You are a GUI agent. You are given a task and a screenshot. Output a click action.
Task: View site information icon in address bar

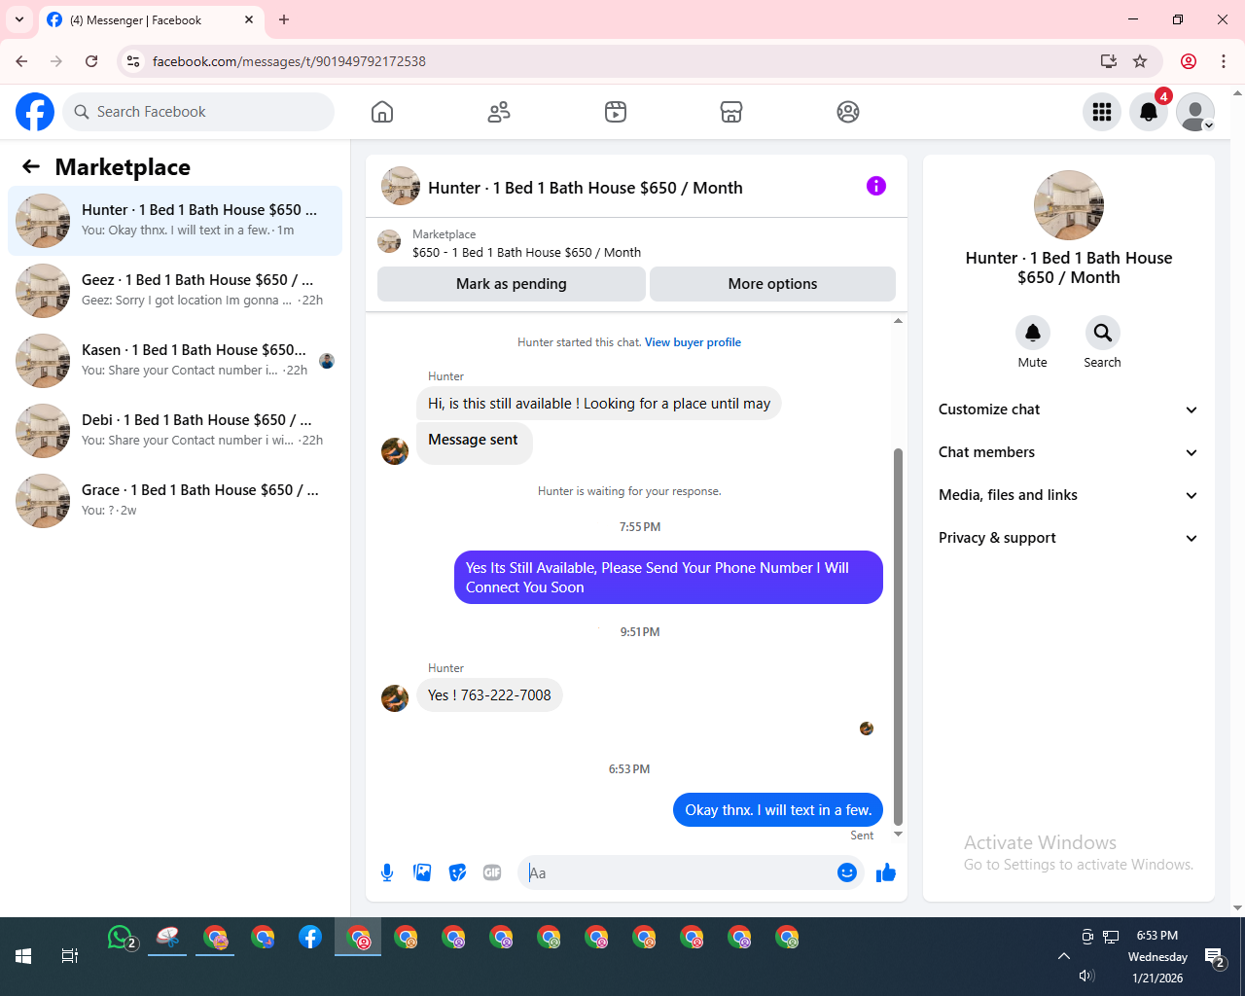point(134,61)
